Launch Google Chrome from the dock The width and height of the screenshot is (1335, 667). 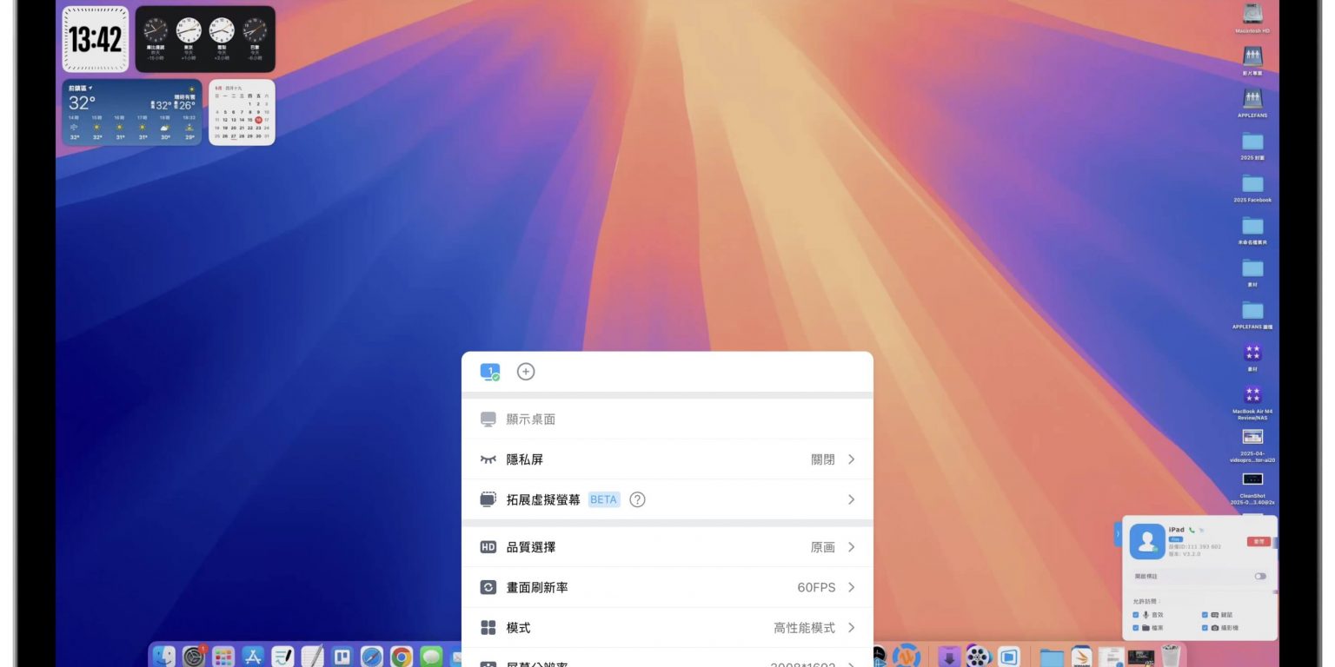(x=401, y=657)
